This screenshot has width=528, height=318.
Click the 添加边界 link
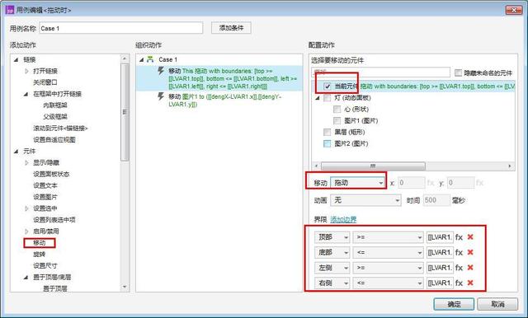pos(343,219)
